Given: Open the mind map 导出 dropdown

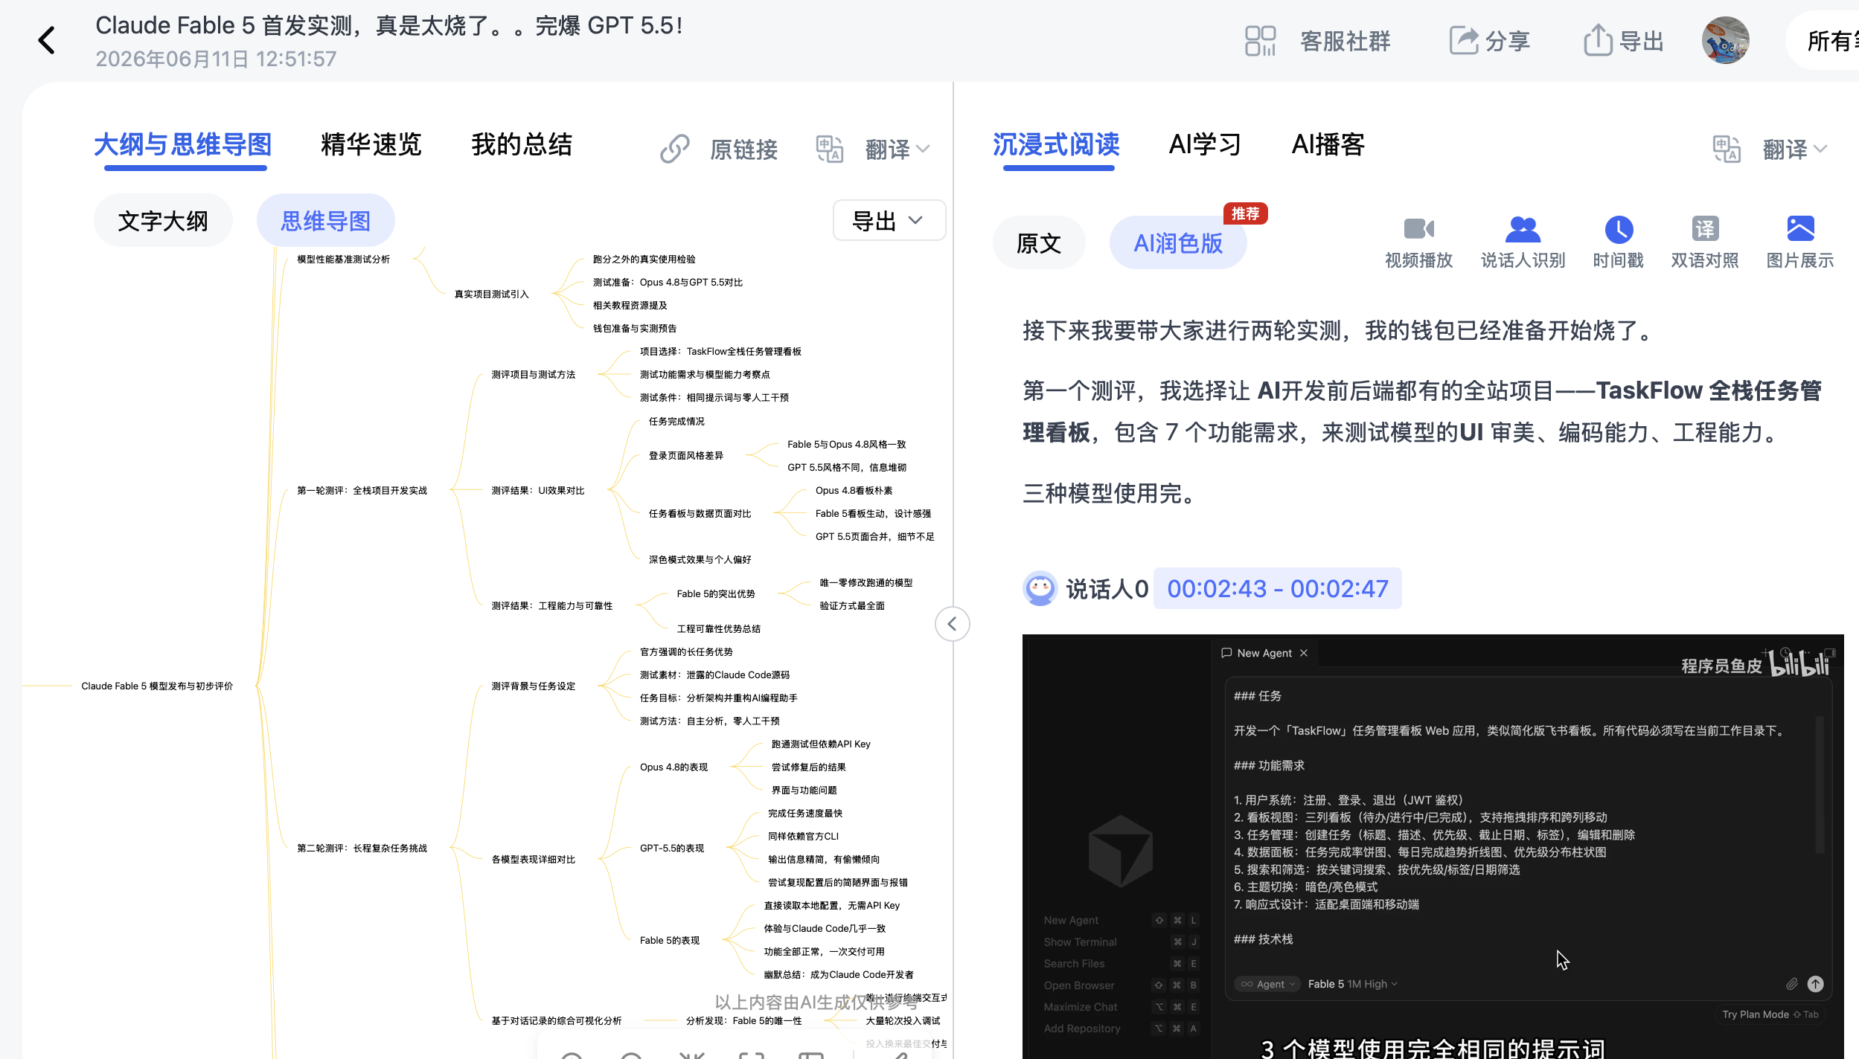Looking at the screenshot, I should (889, 220).
